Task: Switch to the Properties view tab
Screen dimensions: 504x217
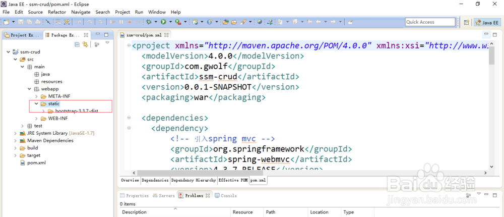Action: pyautogui.click(x=135, y=196)
